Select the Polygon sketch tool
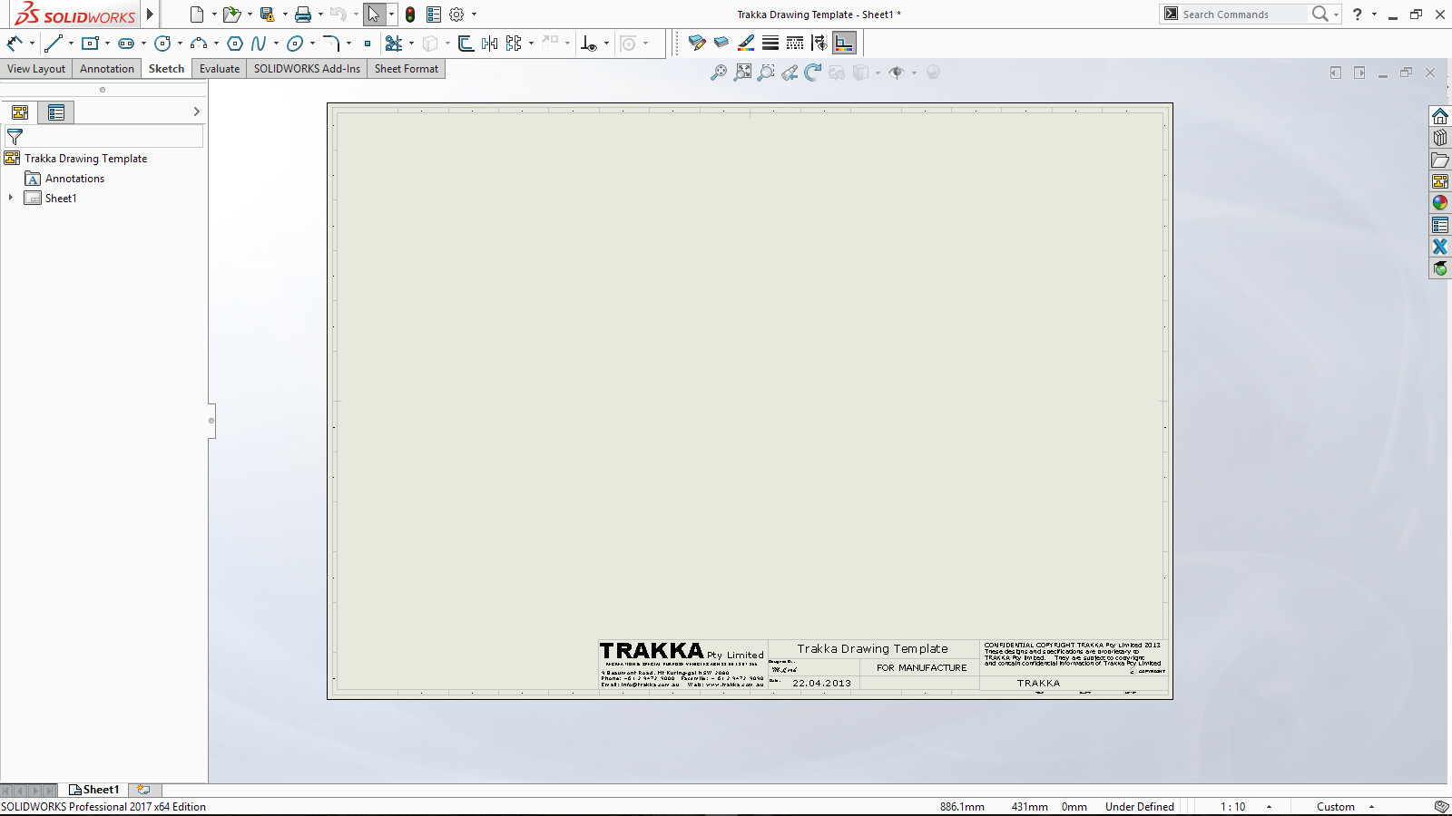The height and width of the screenshot is (816, 1452). click(x=235, y=43)
